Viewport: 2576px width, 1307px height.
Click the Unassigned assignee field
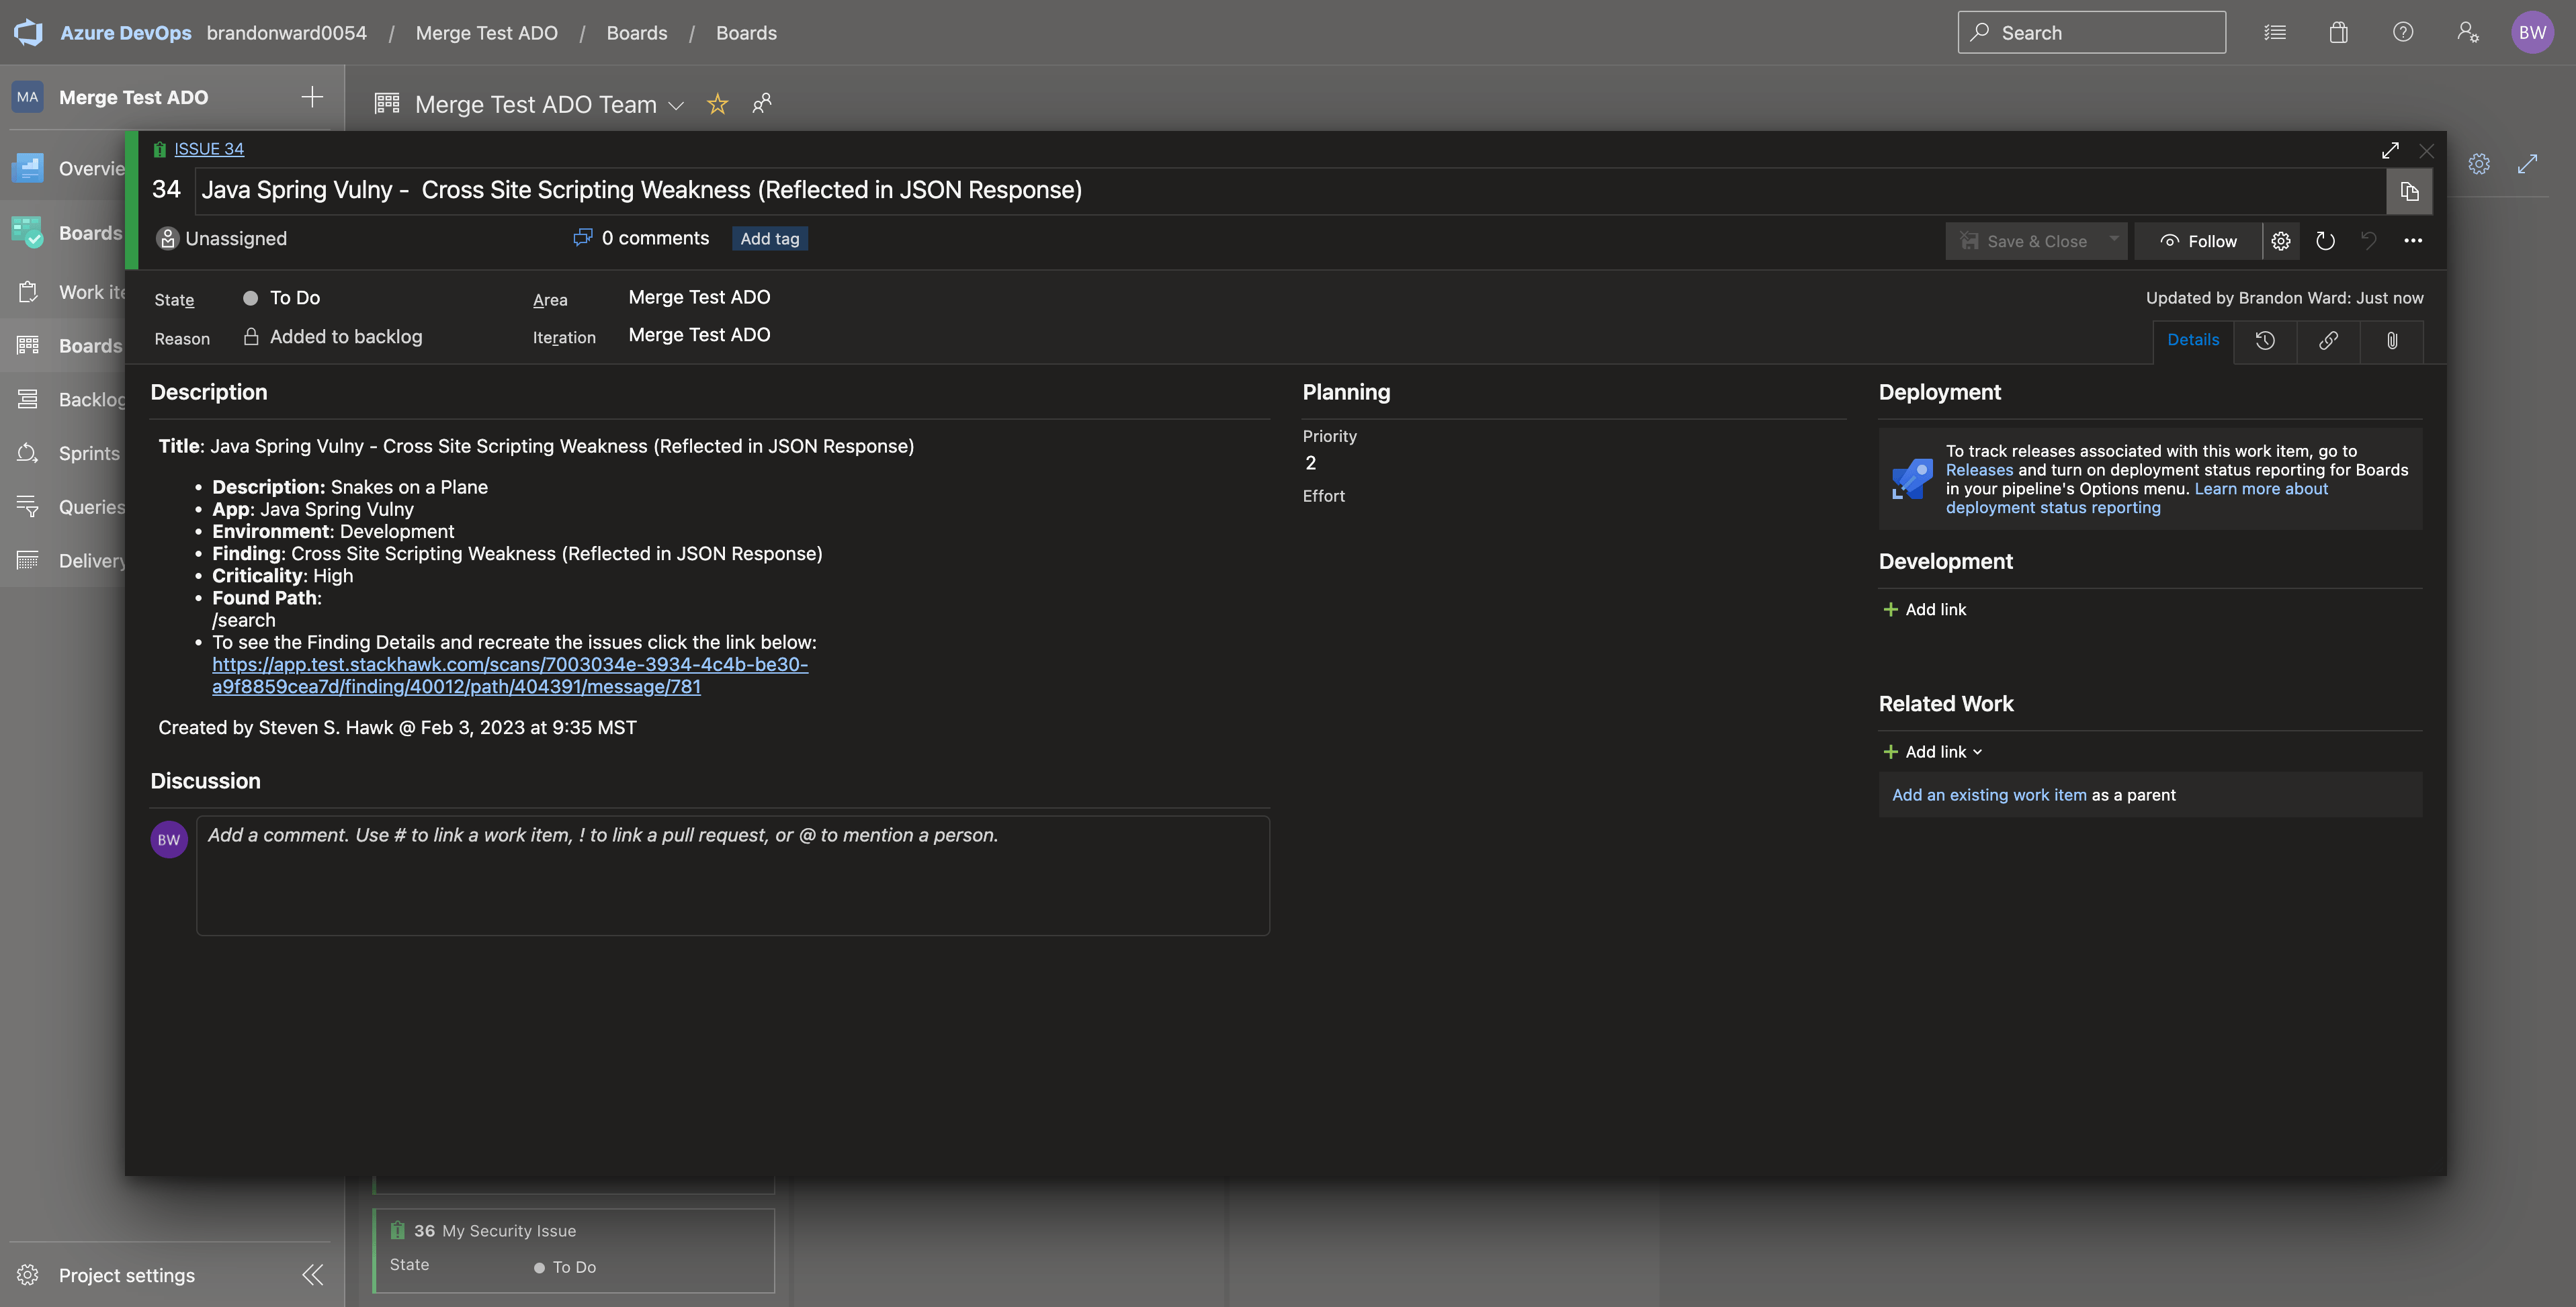(x=235, y=239)
